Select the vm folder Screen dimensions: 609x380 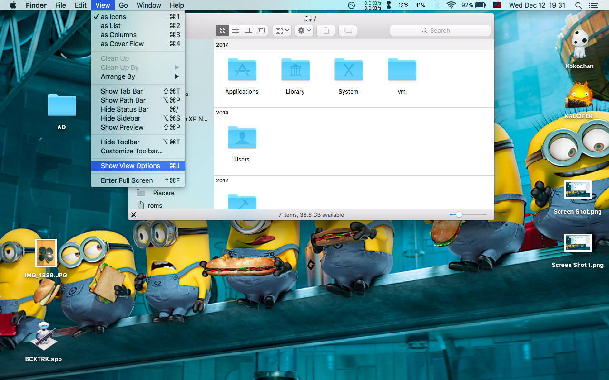coord(402,76)
